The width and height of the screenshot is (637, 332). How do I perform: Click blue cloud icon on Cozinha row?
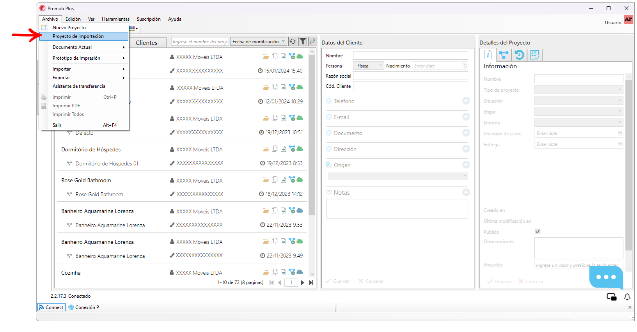coord(300,272)
